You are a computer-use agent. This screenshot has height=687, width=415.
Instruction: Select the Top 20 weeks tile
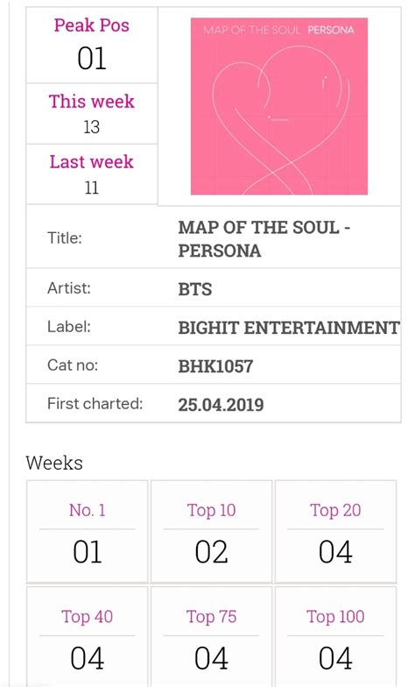335,531
